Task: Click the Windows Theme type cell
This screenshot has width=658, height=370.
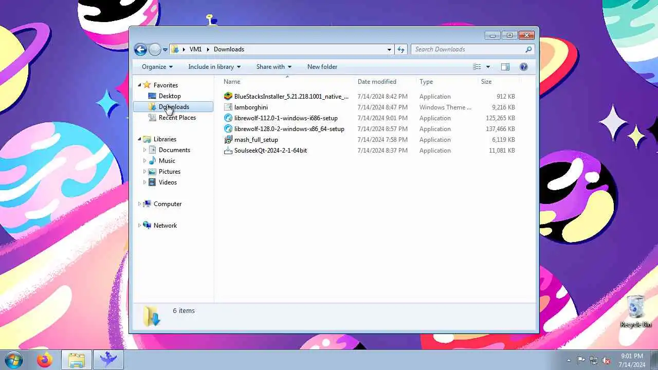Action: point(445,107)
